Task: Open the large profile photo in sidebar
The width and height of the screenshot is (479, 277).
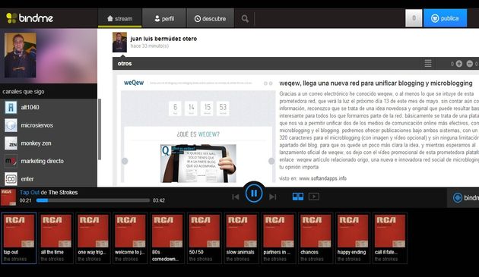Action: 21,55
